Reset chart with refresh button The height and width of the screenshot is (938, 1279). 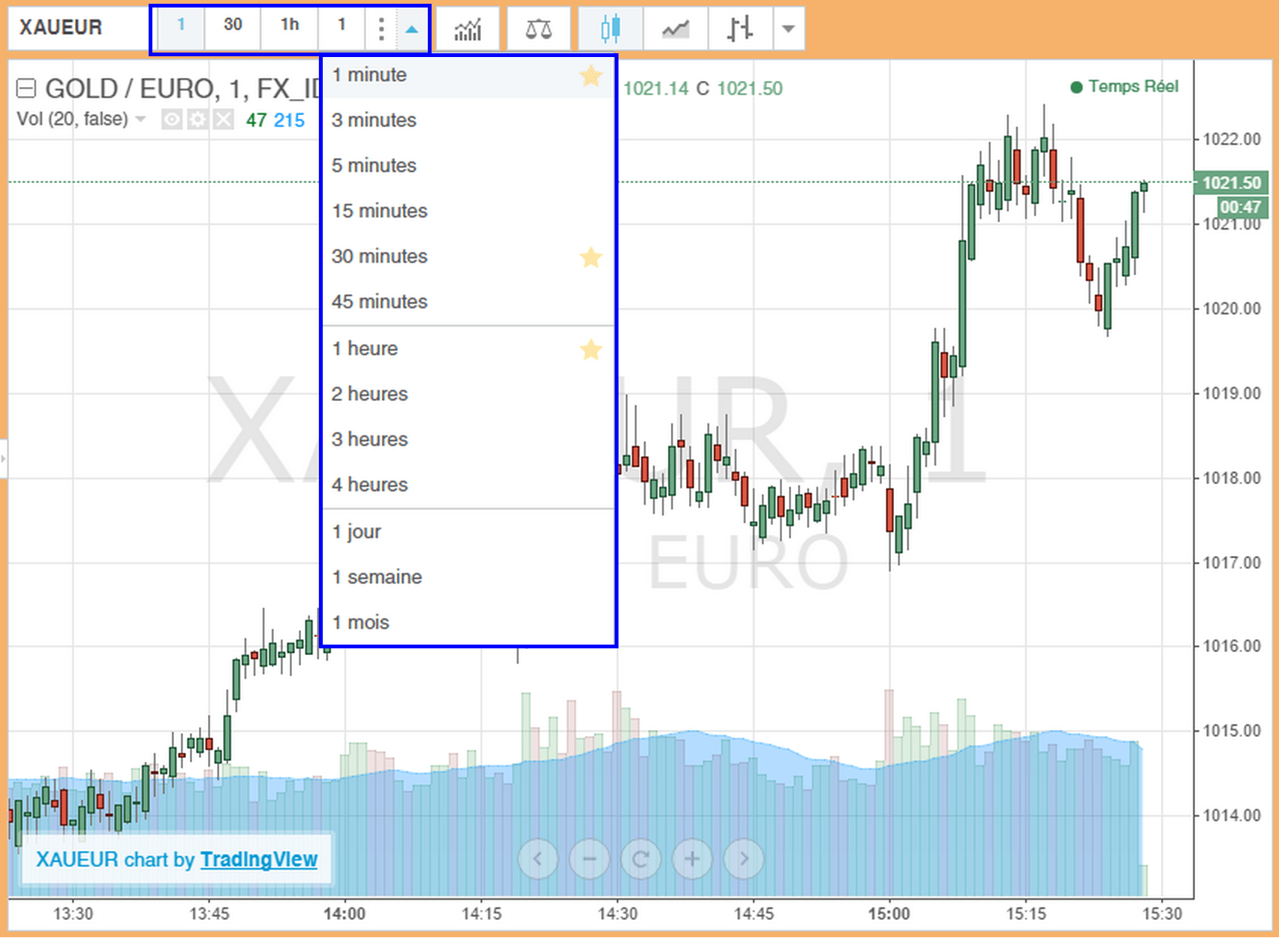coord(640,858)
